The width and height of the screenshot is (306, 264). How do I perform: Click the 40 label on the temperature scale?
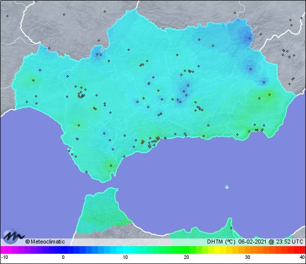pos(302,257)
